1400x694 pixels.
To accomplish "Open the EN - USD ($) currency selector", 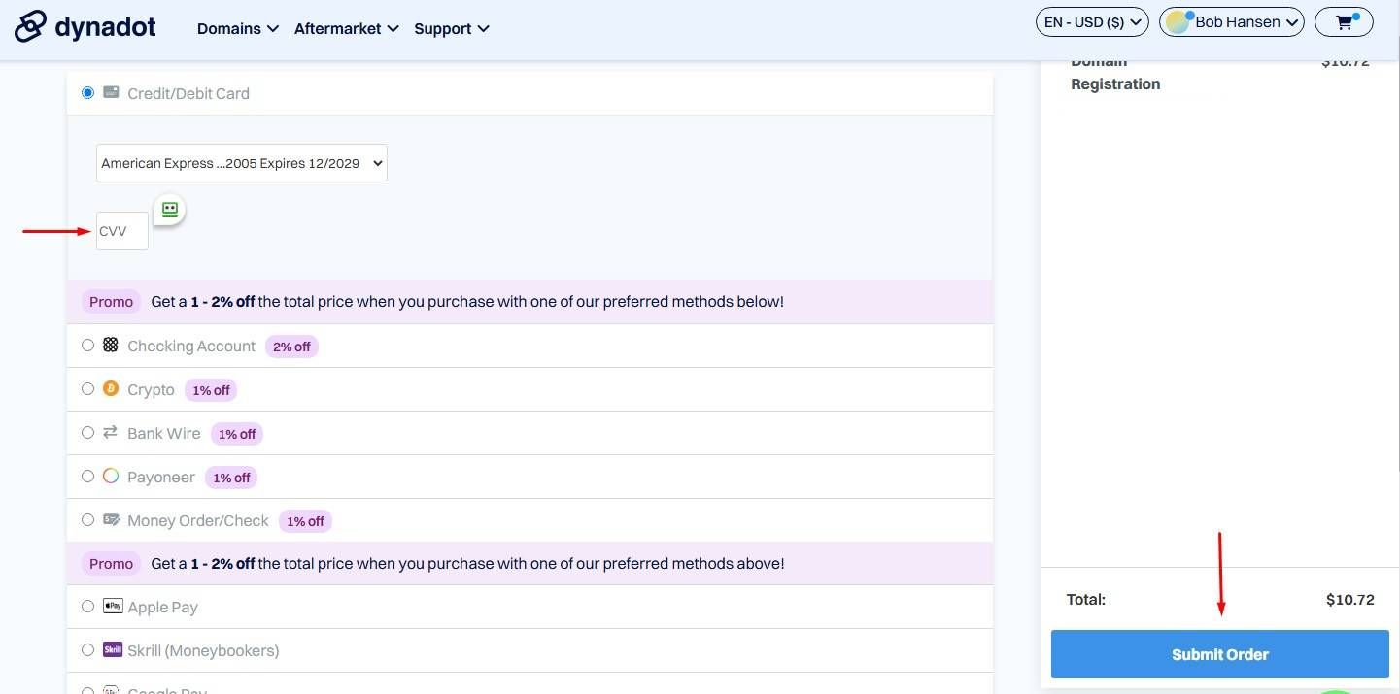I will [1093, 22].
